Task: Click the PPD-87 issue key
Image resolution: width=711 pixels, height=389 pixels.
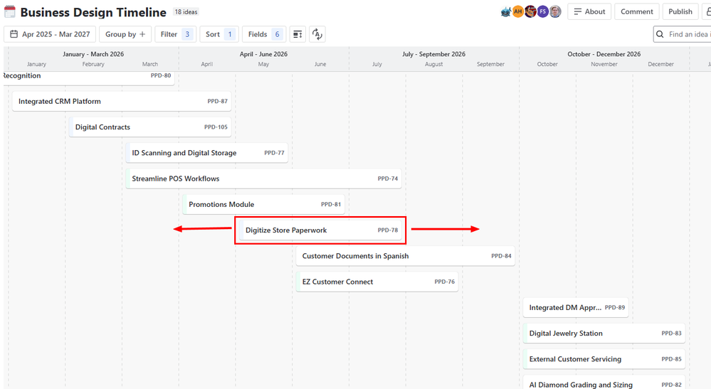Action: [217, 102]
